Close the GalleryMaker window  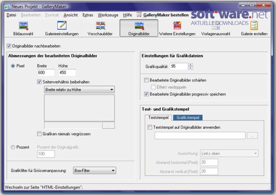point(263,5)
